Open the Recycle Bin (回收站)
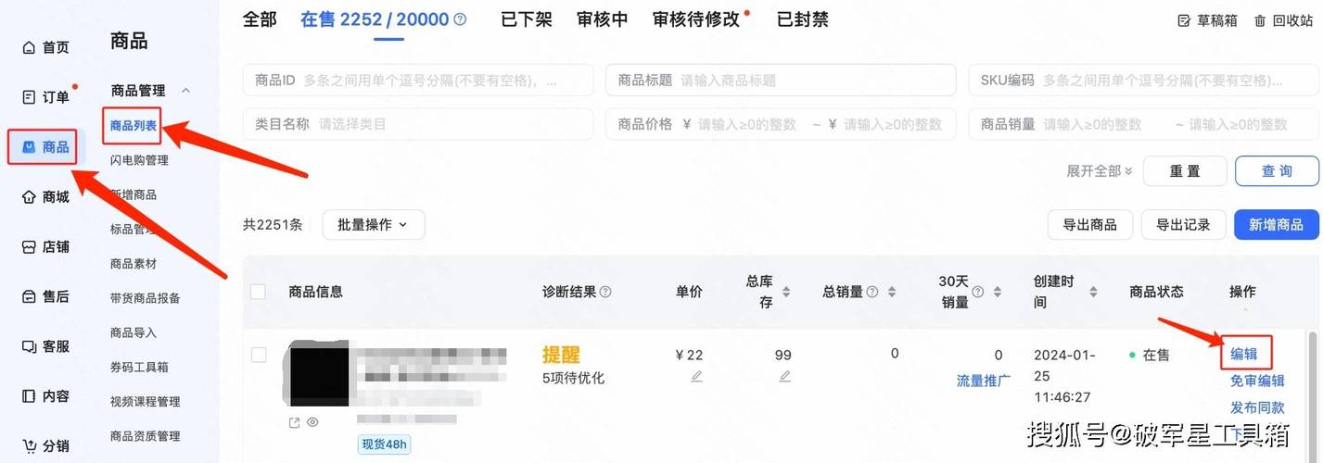 pos(1285,20)
